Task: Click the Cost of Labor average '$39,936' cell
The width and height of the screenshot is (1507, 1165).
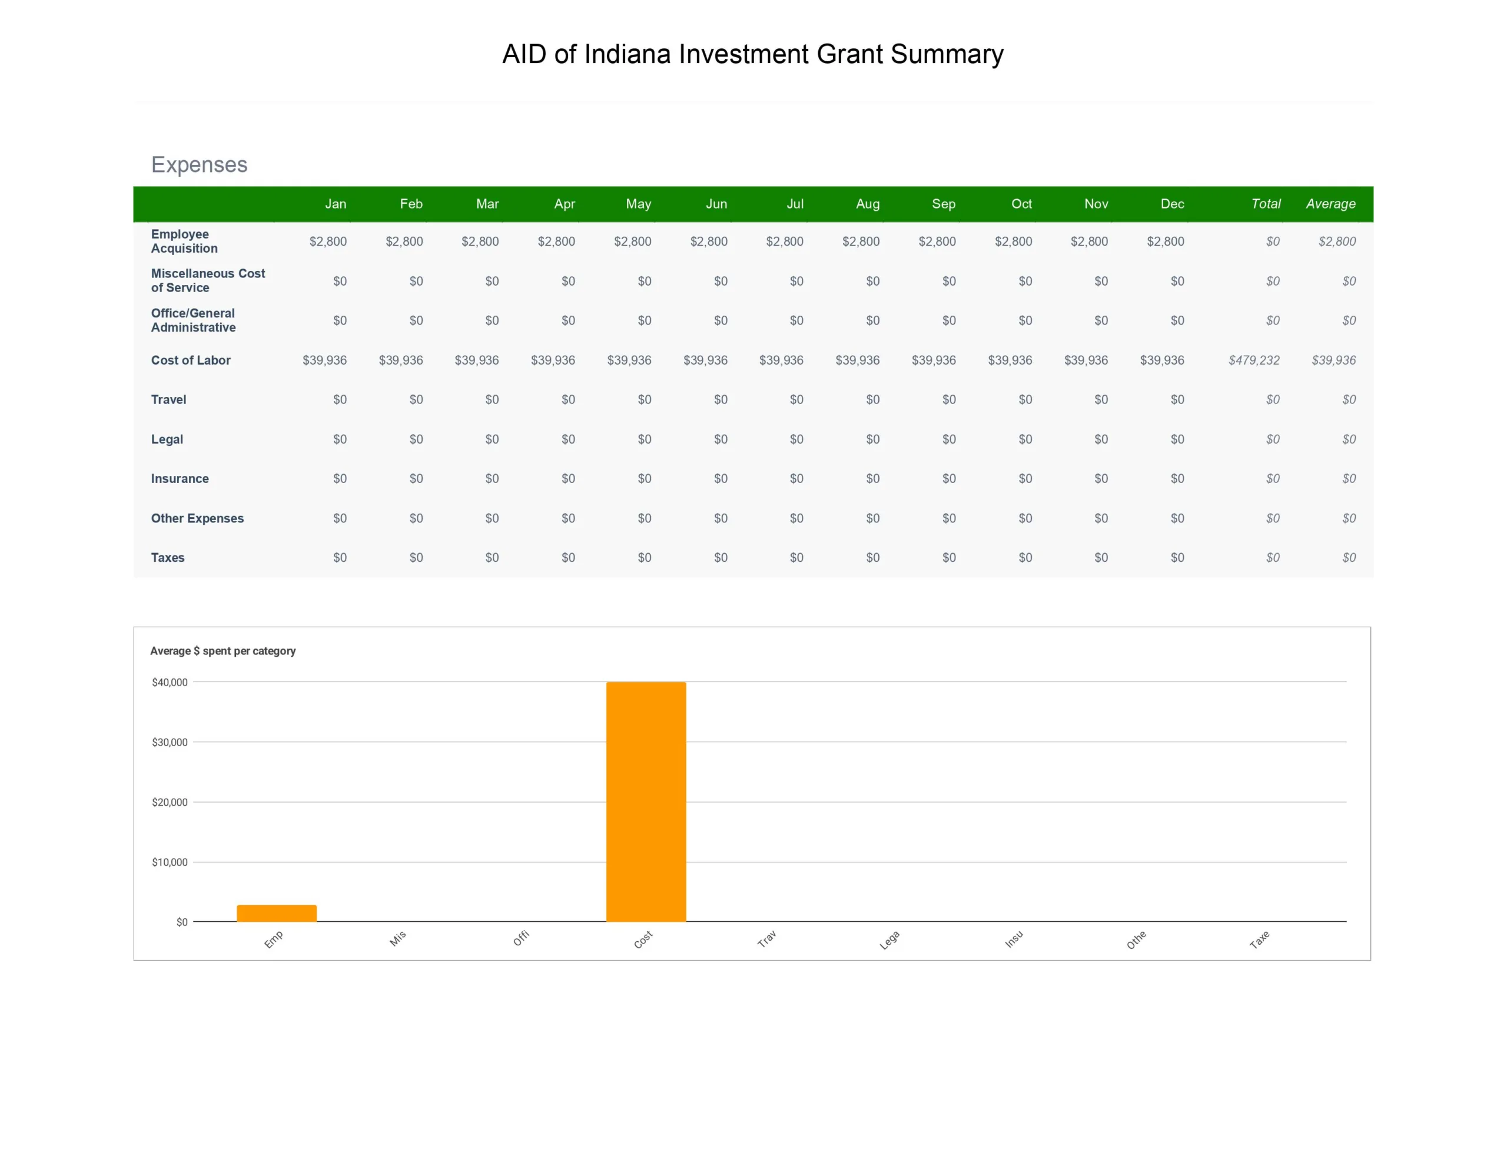Action: [1333, 360]
